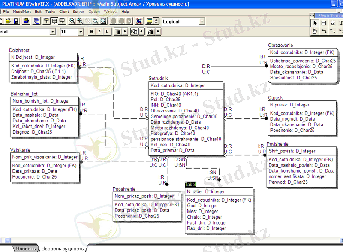Select identifying relationship tool in Toolbox

point(324,31)
